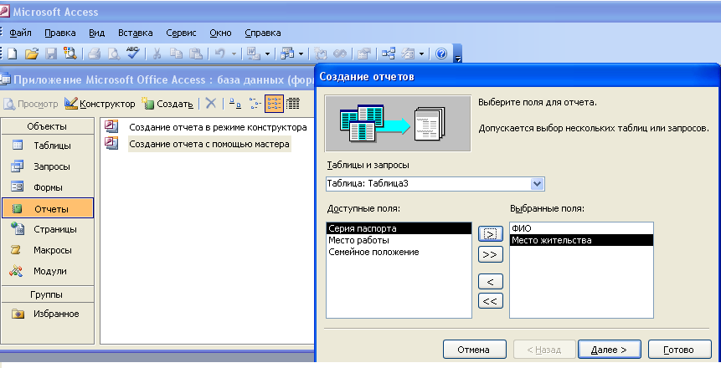721x368 pixels.
Task: Click the Code toolbar icon
Action: [x=321, y=54]
